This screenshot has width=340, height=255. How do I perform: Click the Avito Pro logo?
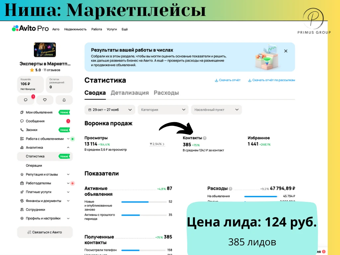pyautogui.click(x=30, y=29)
